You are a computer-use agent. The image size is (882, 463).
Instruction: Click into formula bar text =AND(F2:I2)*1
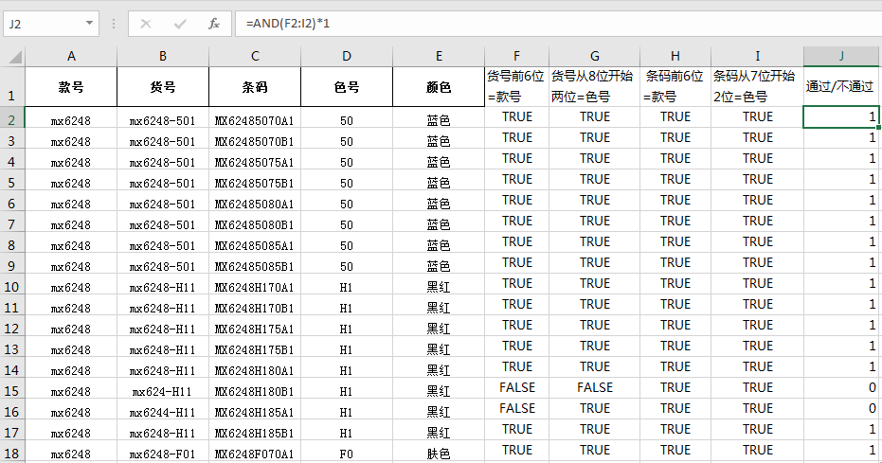tap(287, 24)
